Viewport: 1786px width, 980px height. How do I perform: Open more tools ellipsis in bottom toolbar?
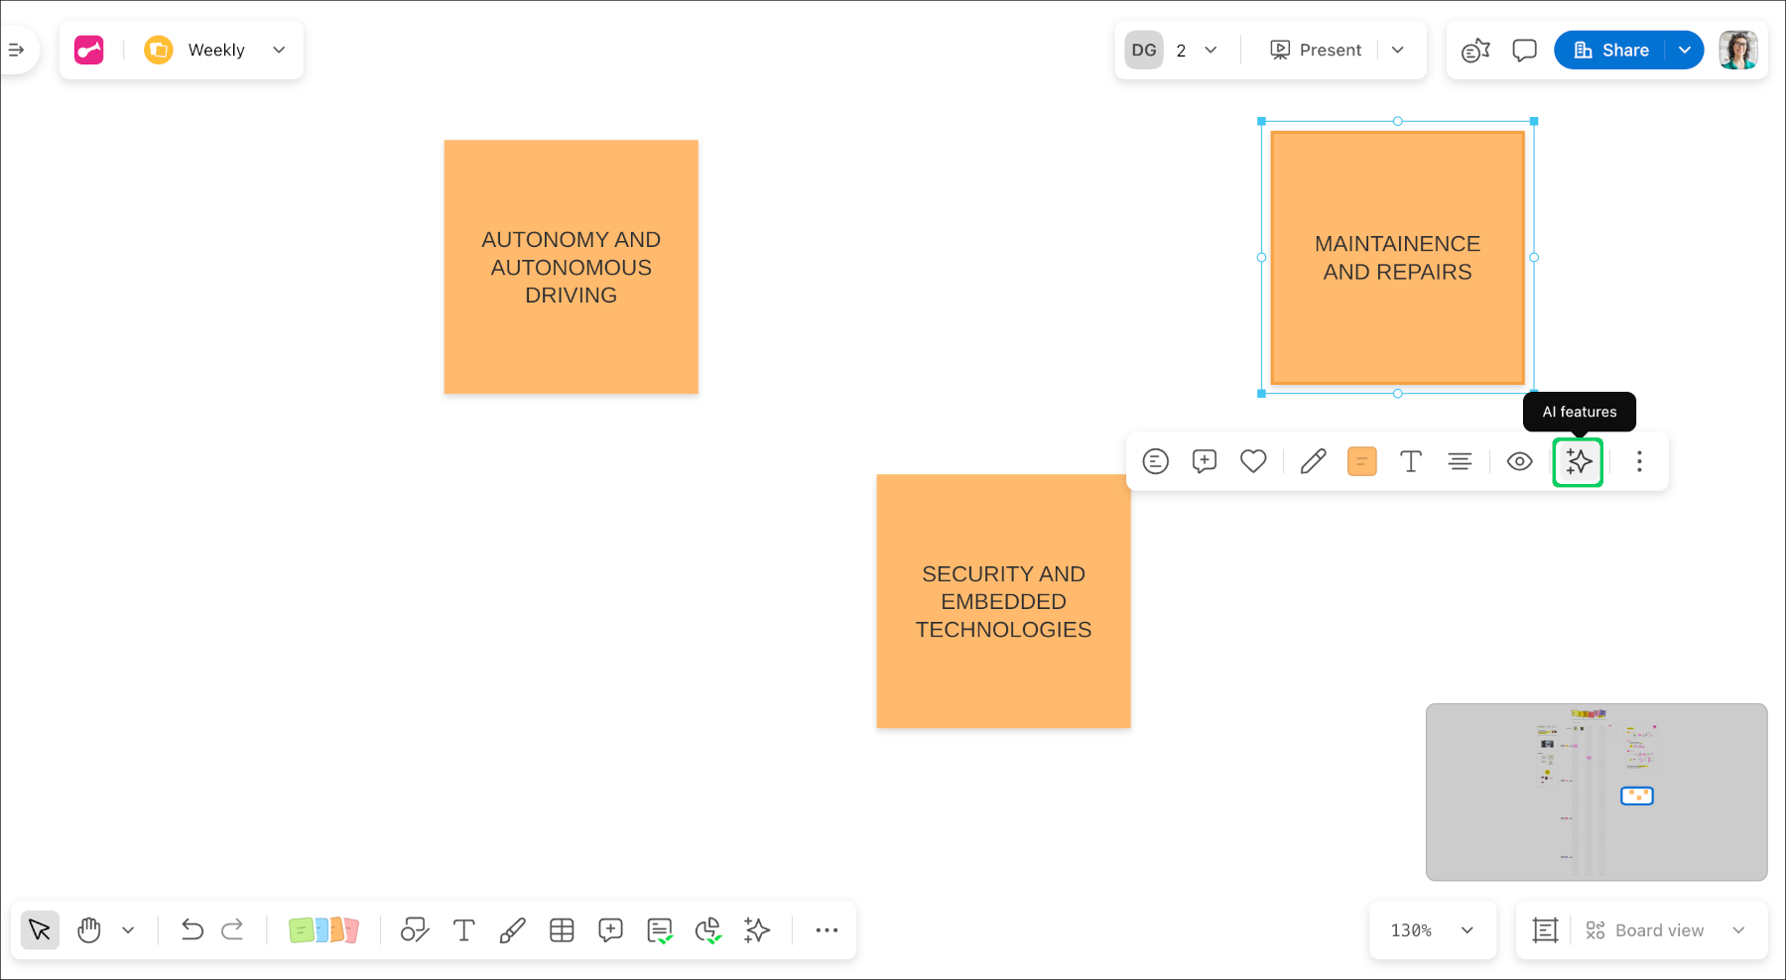coord(827,930)
